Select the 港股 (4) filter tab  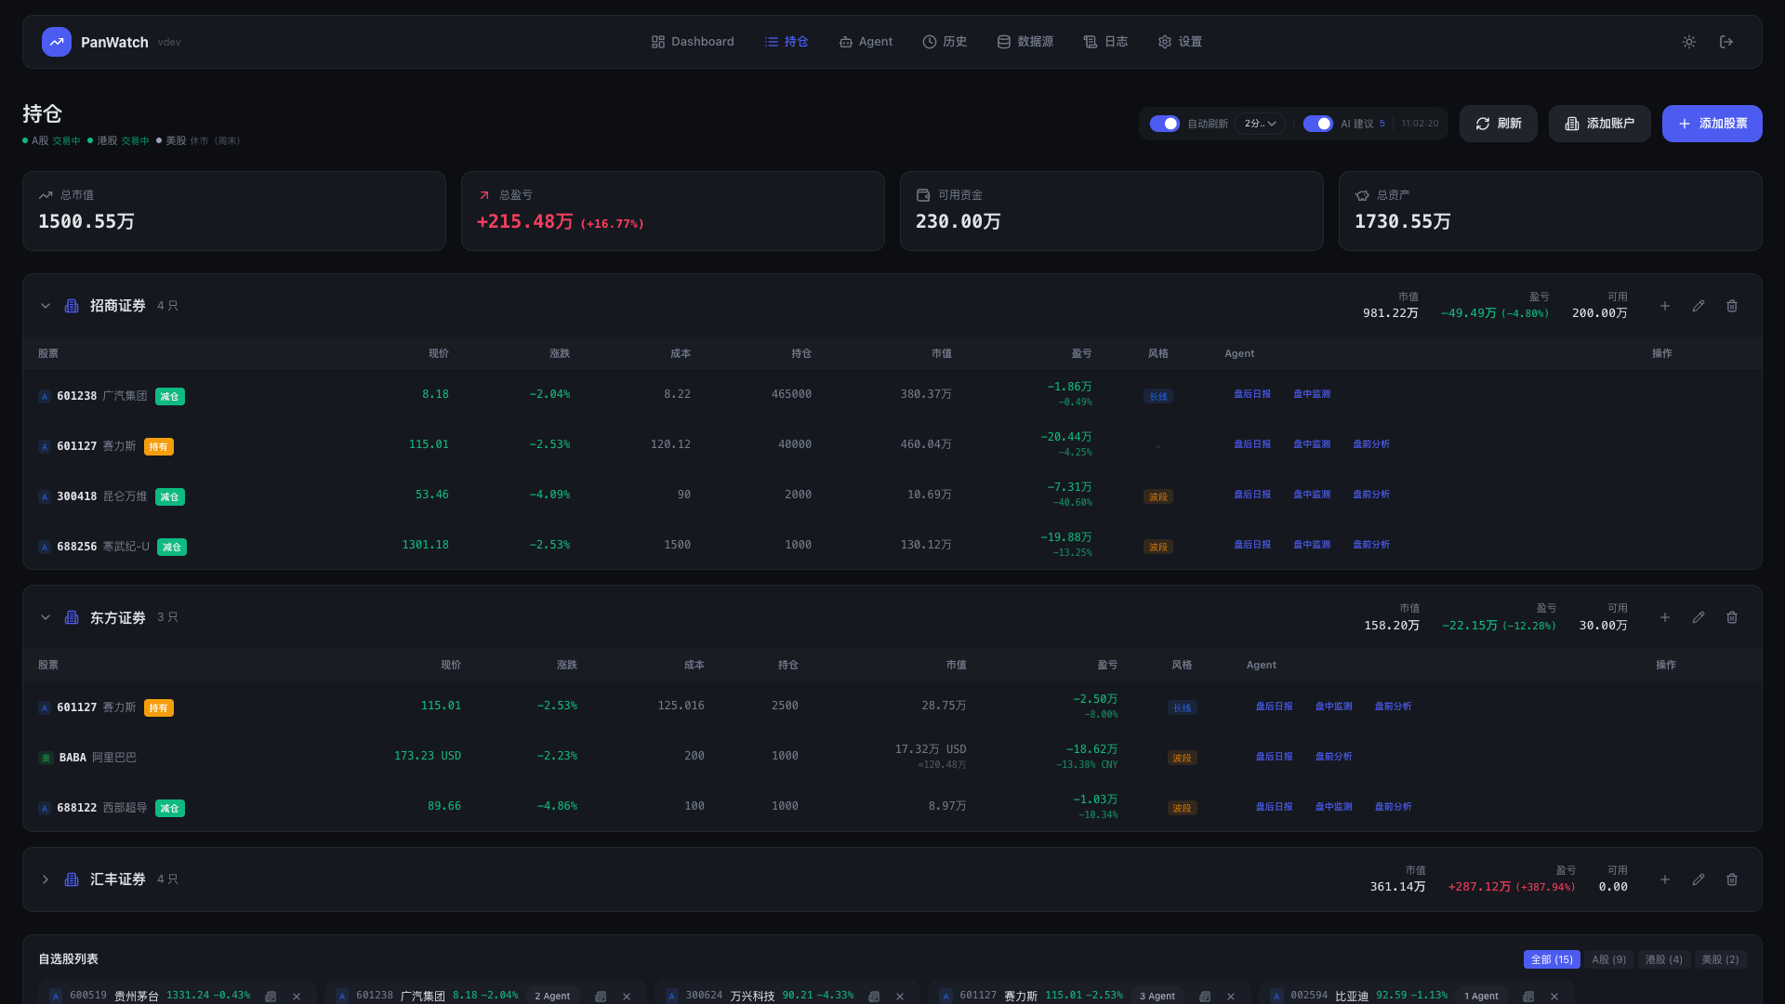point(1663,958)
